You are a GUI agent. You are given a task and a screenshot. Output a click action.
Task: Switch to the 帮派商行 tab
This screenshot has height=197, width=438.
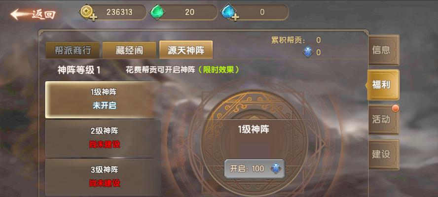point(73,50)
